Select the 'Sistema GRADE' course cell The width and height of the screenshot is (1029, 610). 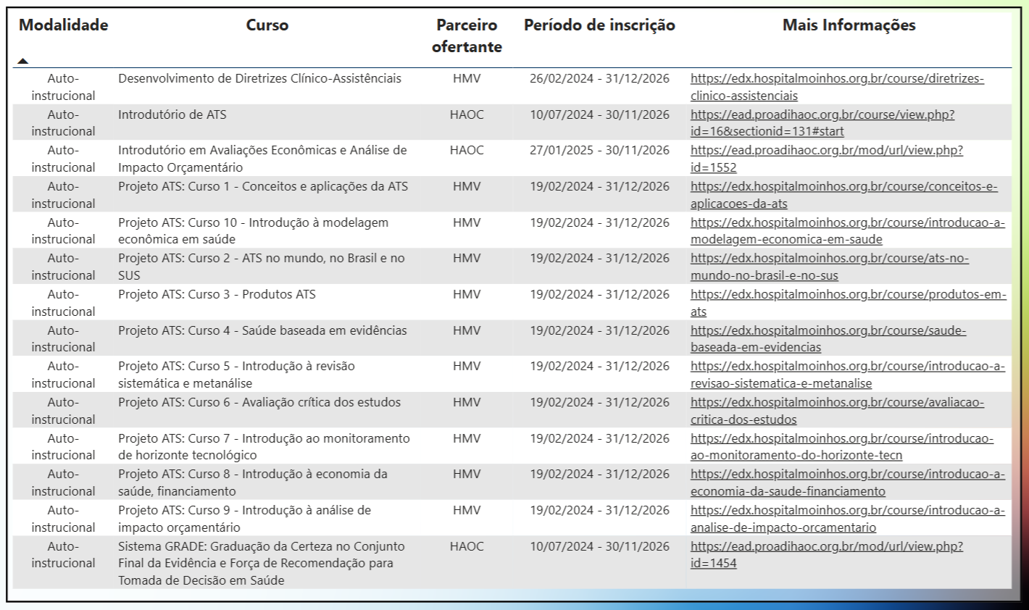click(x=262, y=563)
